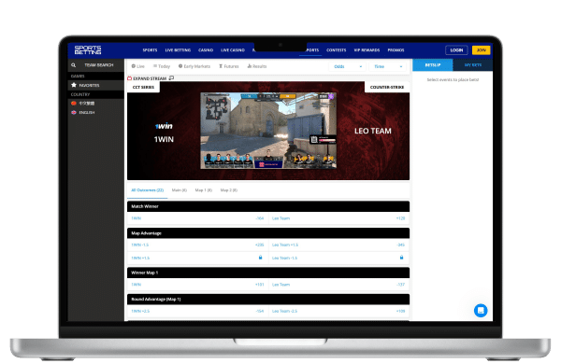Select the Main outcomes tab
Image resolution: width=561 pixels, height=364 pixels.
(180, 190)
